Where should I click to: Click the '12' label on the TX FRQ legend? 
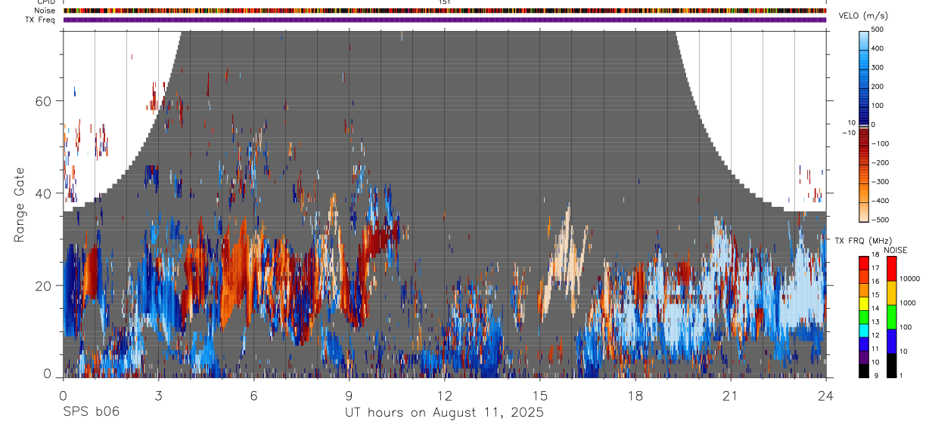coord(875,335)
